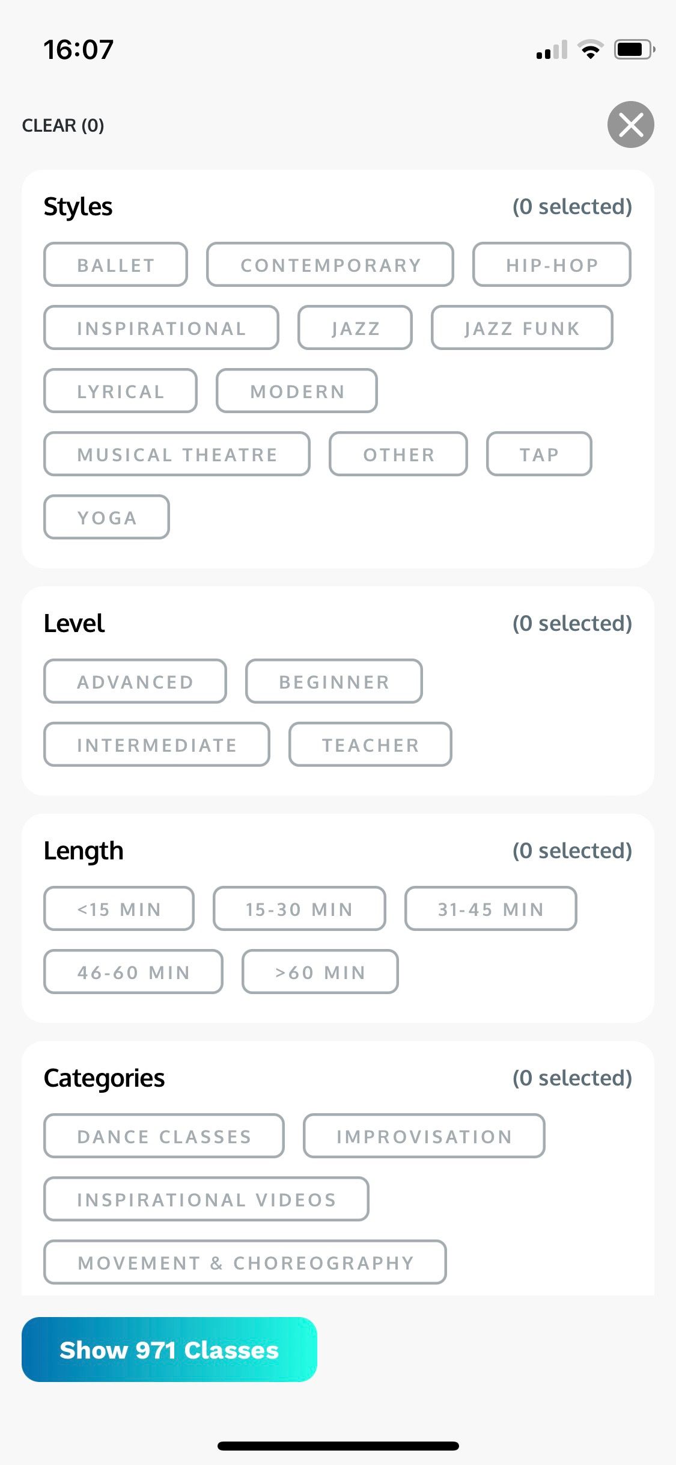This screenshot has width=676, height=1465.
Task: Toggle the Hip-Hop style filter
Action: pyautogui.click(x=552, y=265)
